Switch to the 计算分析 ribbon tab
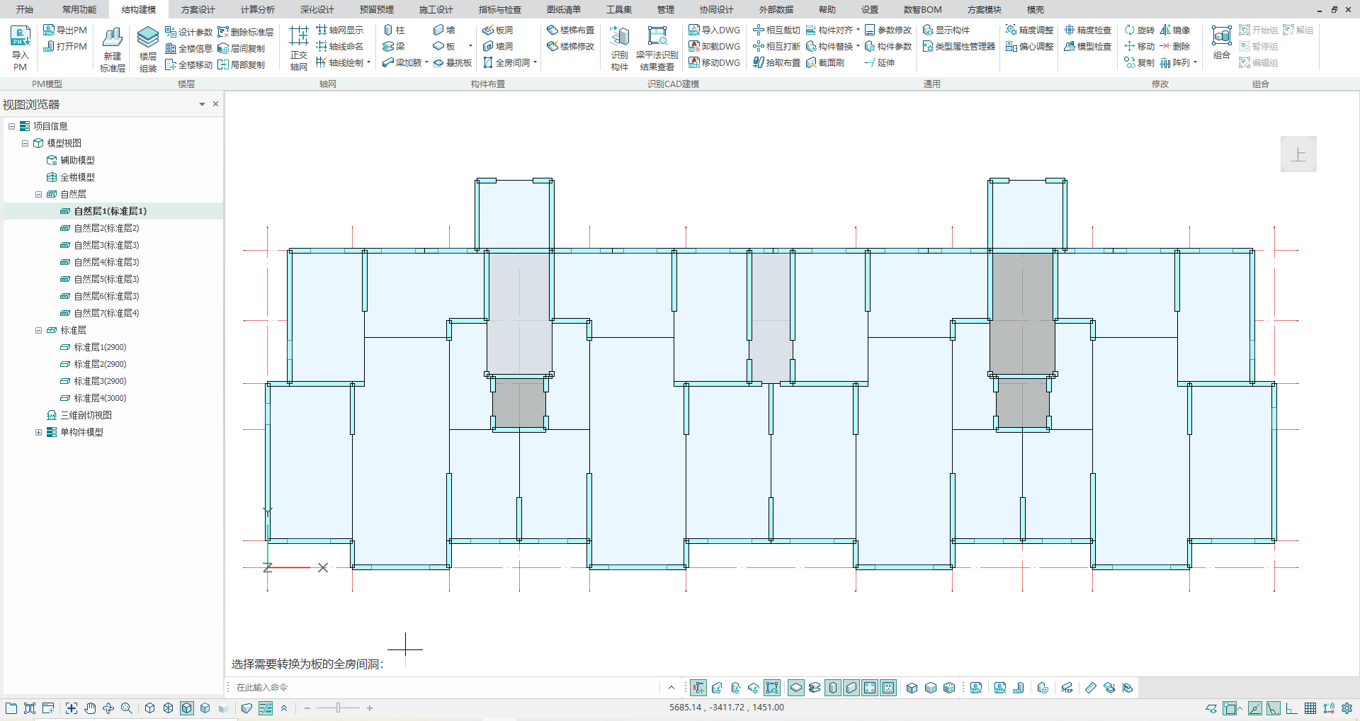This screenshot has height=721, width=1360. (257, 9)
